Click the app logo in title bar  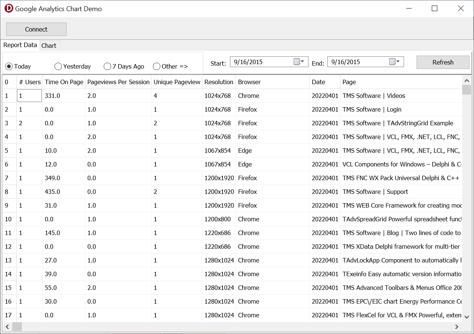9,9
